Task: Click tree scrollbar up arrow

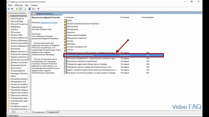Action: pyautogui.click(x=29, y=13)
